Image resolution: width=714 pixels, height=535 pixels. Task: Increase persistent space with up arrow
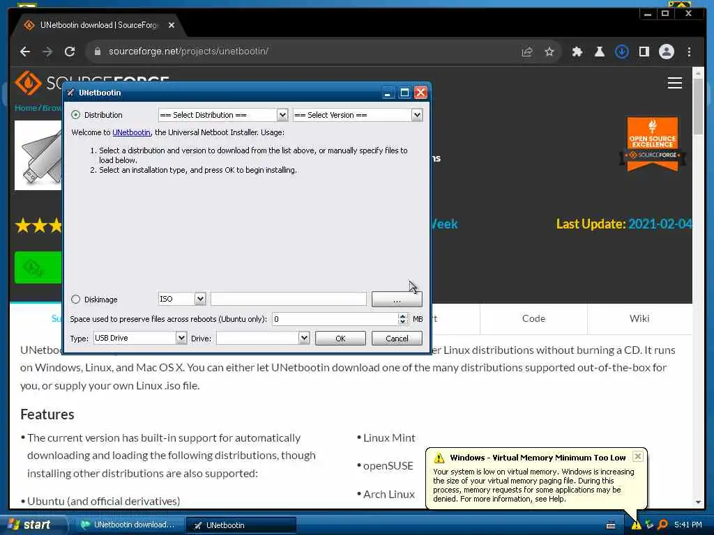click(x=402, y=316)
